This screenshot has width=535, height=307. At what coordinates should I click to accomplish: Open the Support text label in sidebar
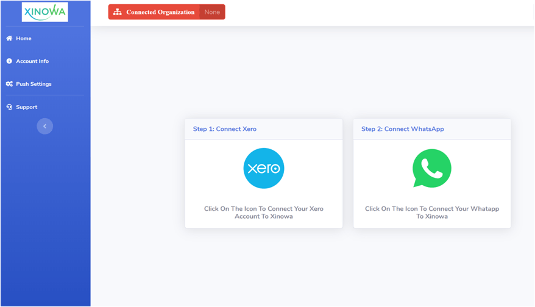point(26,107)
